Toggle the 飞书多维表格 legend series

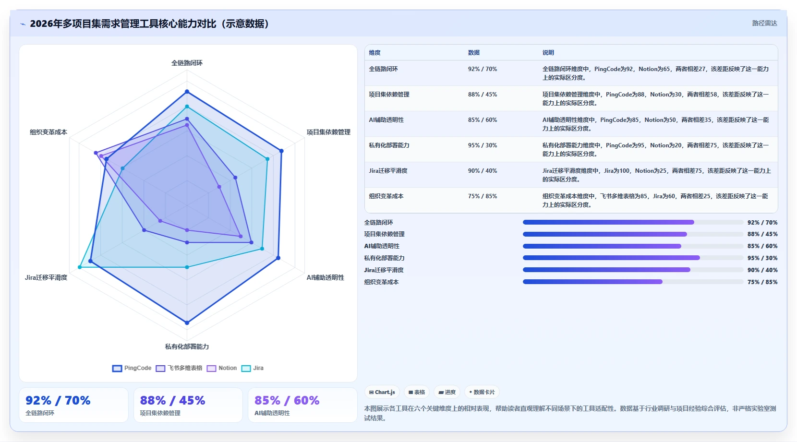179,368
